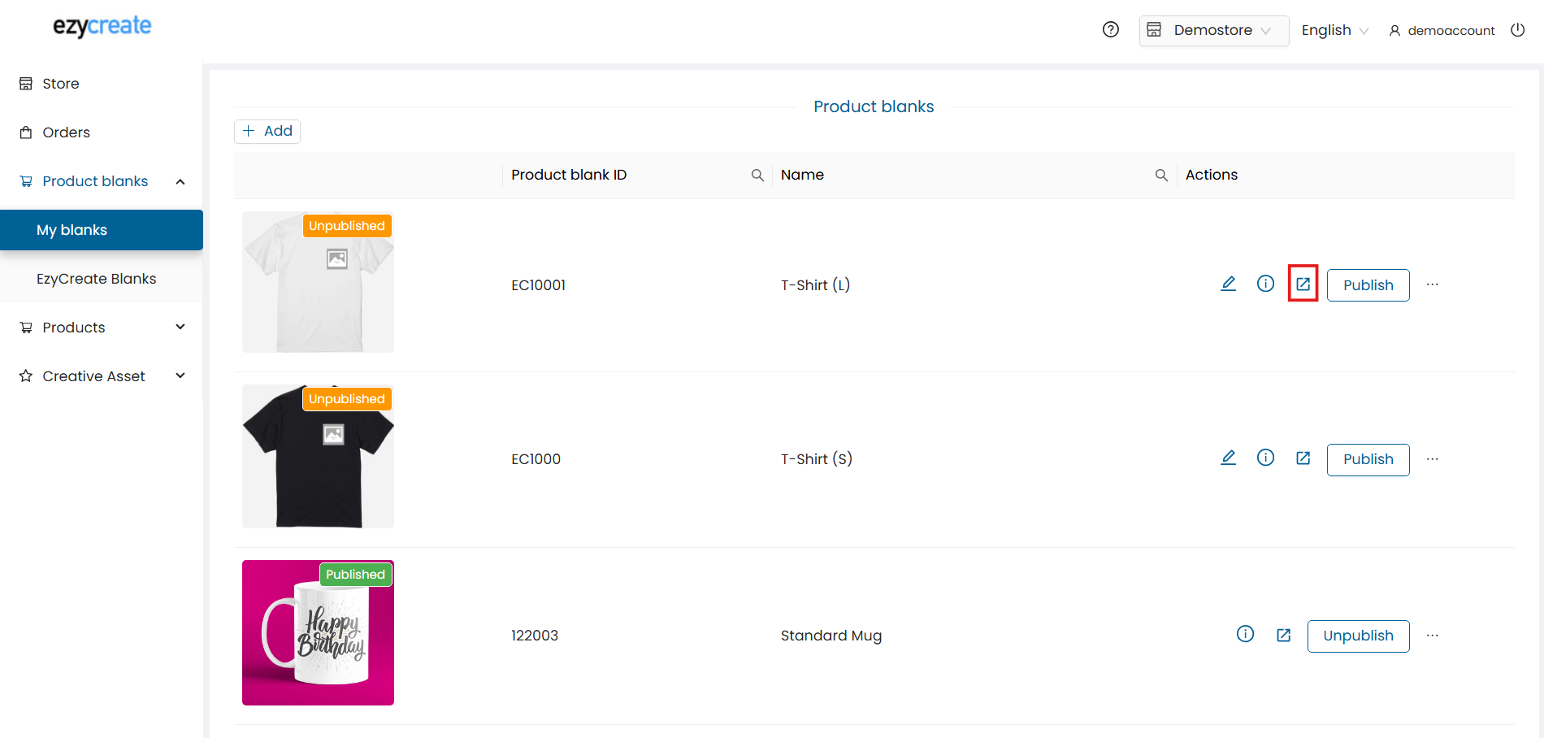
Task: Unpublish the Standard Mug blank
Action: coord(1358,636)
